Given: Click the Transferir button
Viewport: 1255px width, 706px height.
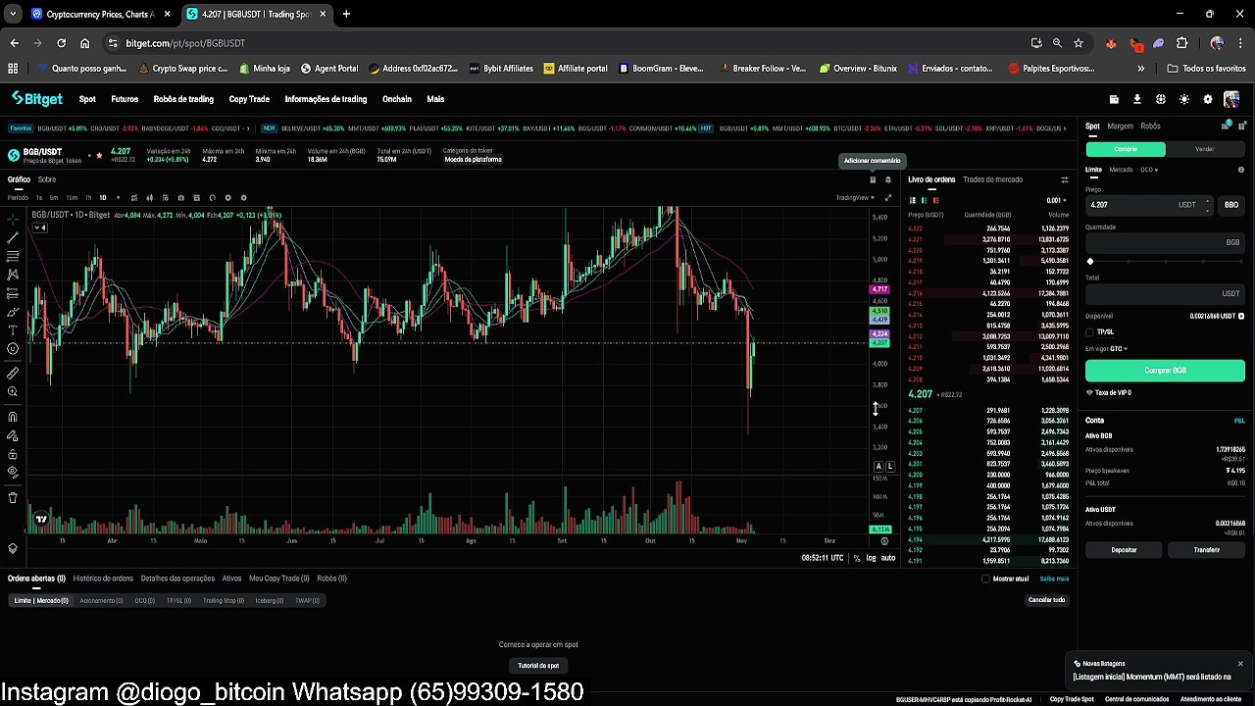Looking at the screenshot, I should tap(1207, 550).
